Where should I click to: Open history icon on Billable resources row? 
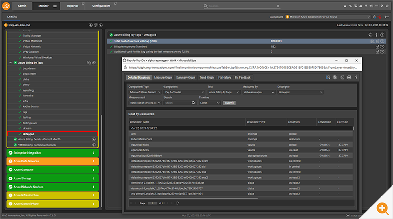click(382, 47)
